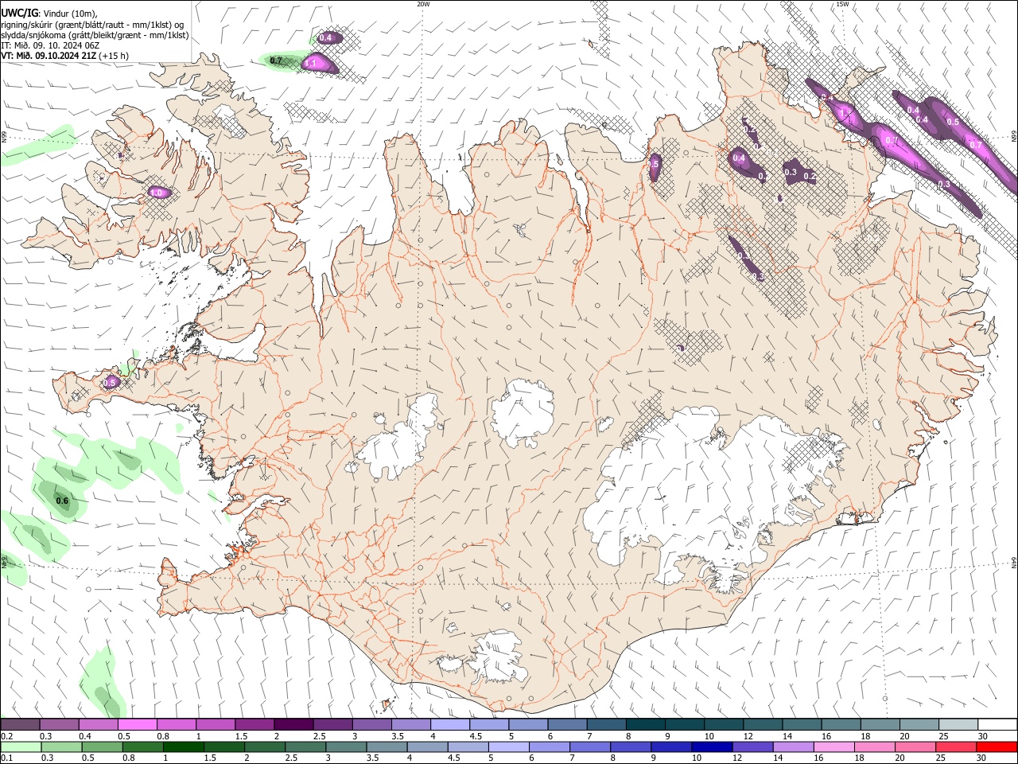Select the 'VT: Mið. 09.10.2024 21Z' valid time
This screenshot has height=764, width=1018.
point(49,56)
